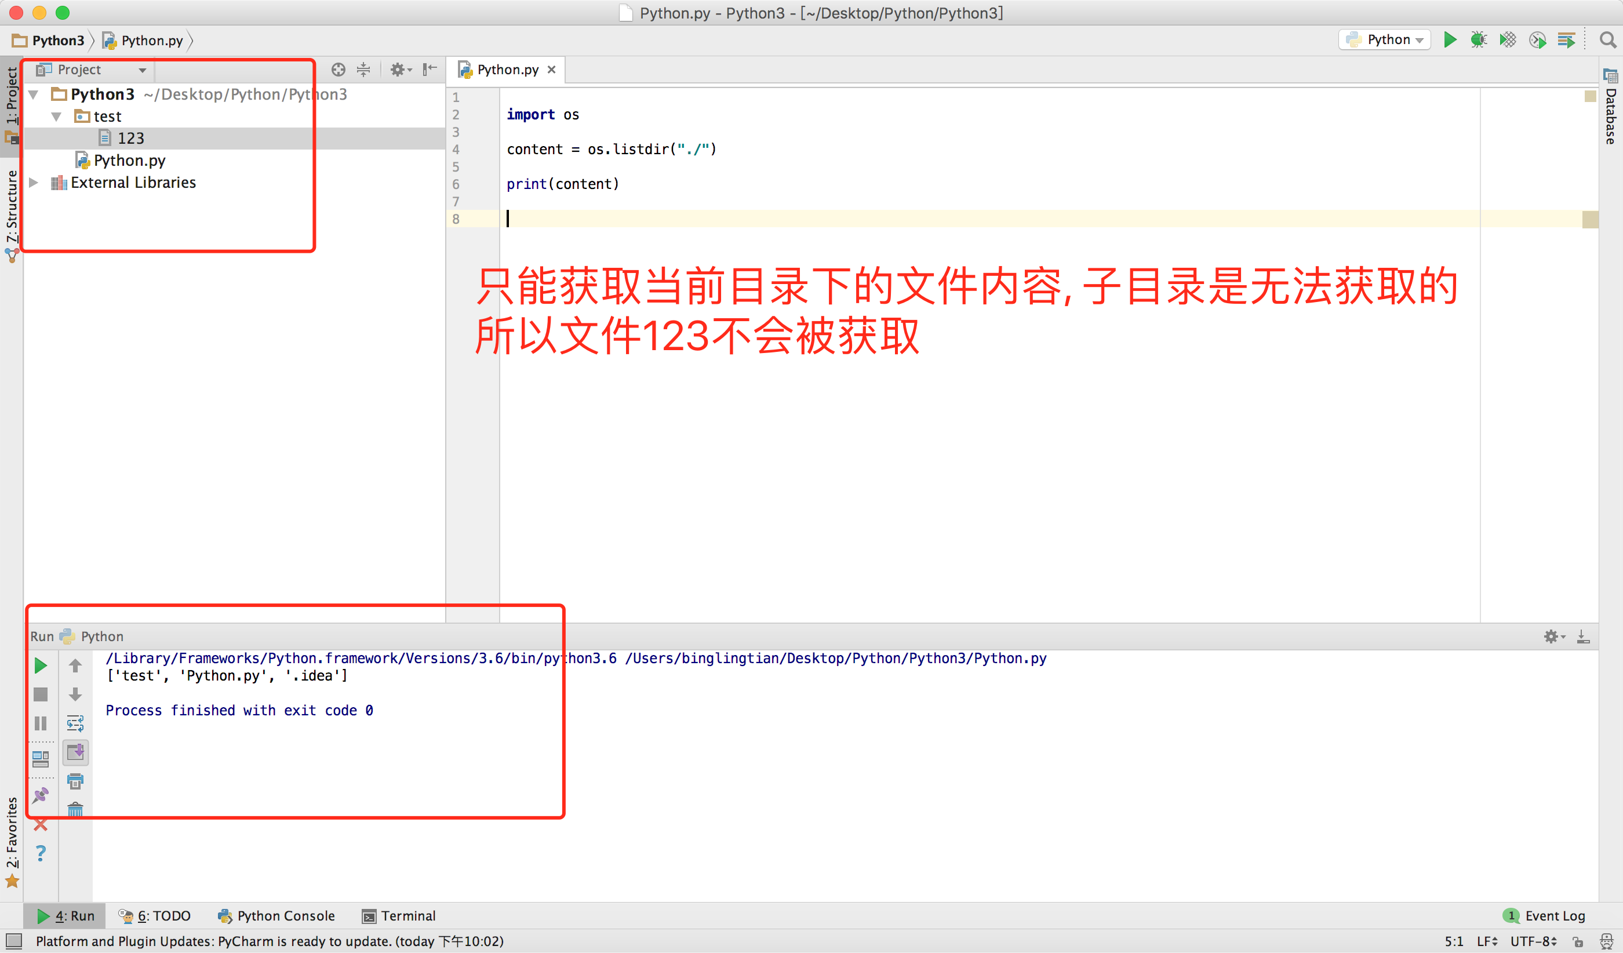
Task: Toggle scroll to end in Run console
Action: click(75, 752)
